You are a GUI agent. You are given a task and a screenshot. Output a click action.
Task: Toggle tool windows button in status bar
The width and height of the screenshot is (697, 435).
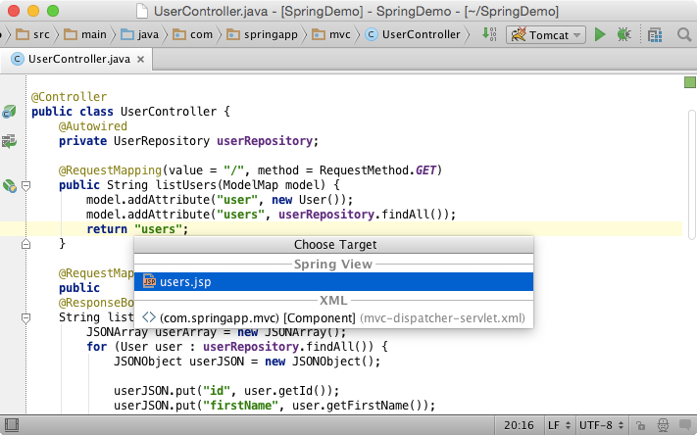coord(11,425)
